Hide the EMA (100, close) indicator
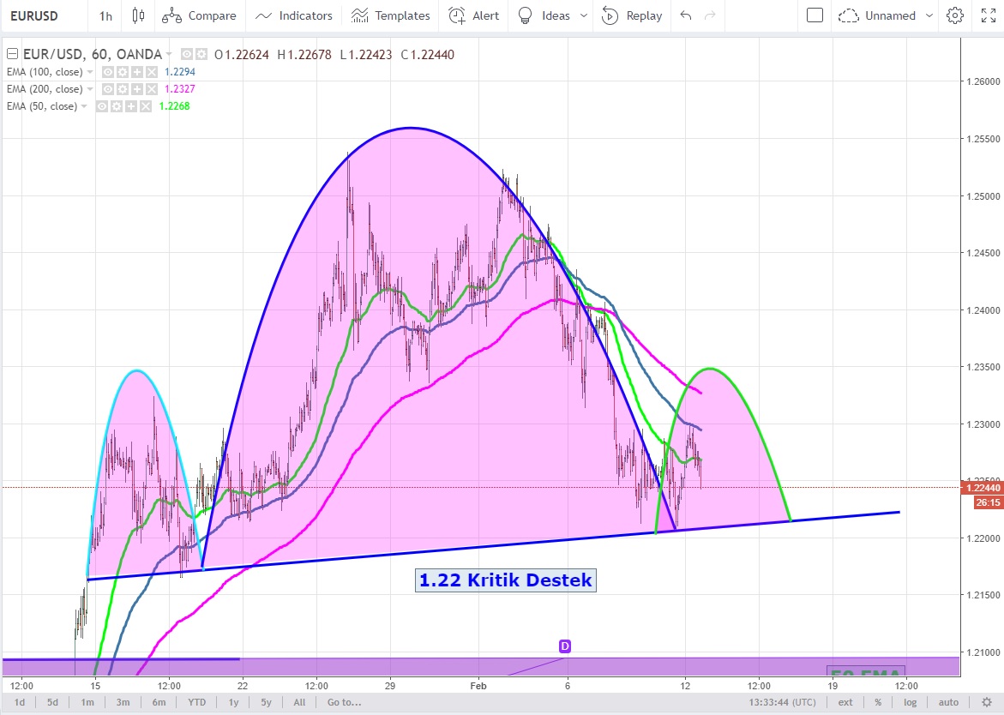This screenshot has width=1004, height=715. coord(108,72)
